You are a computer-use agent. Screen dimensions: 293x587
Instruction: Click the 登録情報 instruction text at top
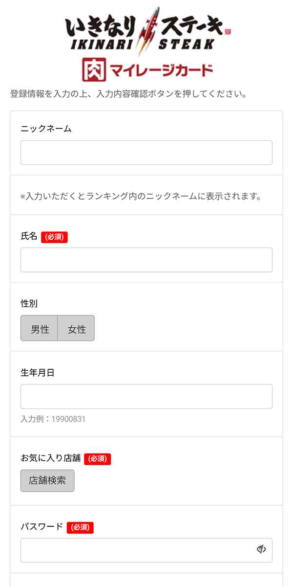point(128,94)
